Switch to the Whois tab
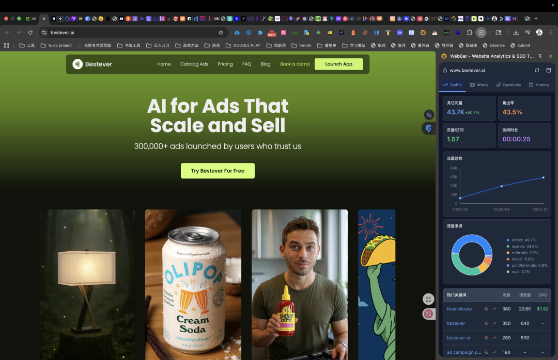This screenshot has height=360, width=558. pos(479,85)
